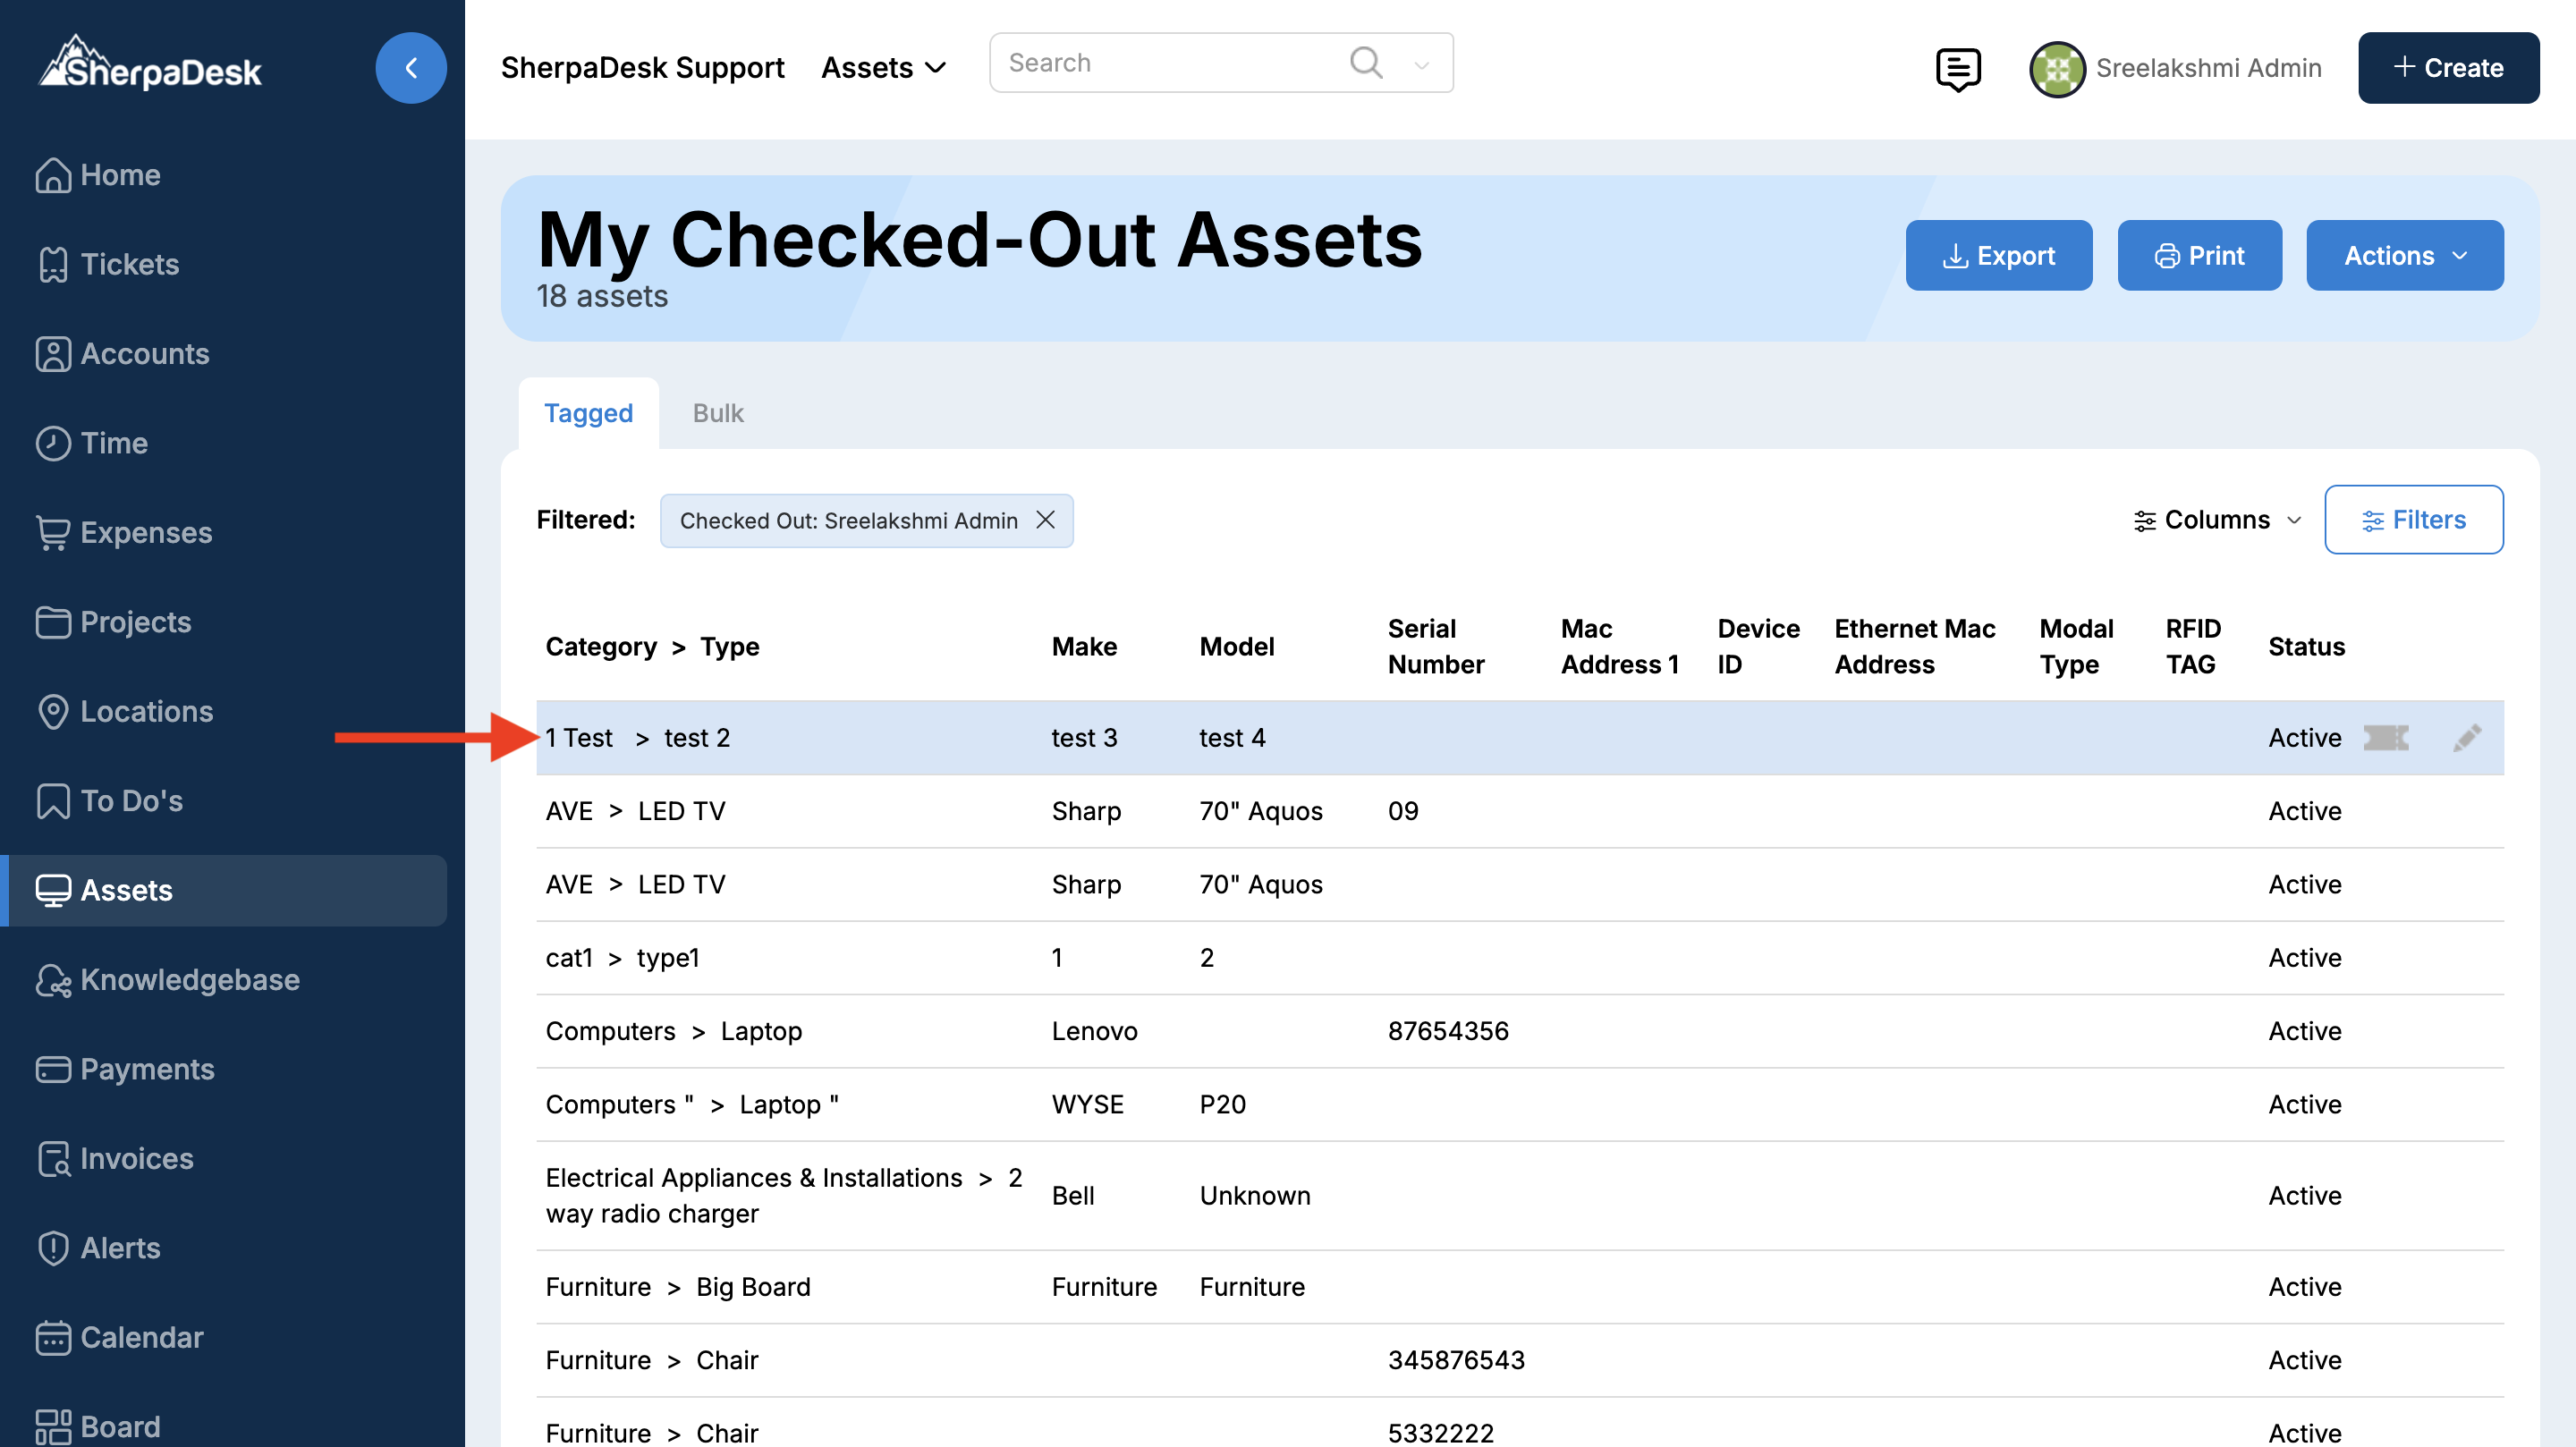Open the Actions dropdown button
Image resolution: width=2576 pixels, height=1447 pixels.
point(2404,256)
